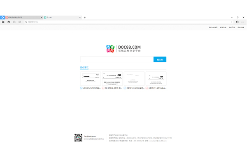
Task: Open the GB50169-2006 document thumbnail
Action: (134, 79)
